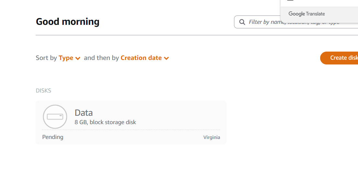Open the Data disk by its name
The width and height of the screenshot is (358, 187).
[84, 113]
